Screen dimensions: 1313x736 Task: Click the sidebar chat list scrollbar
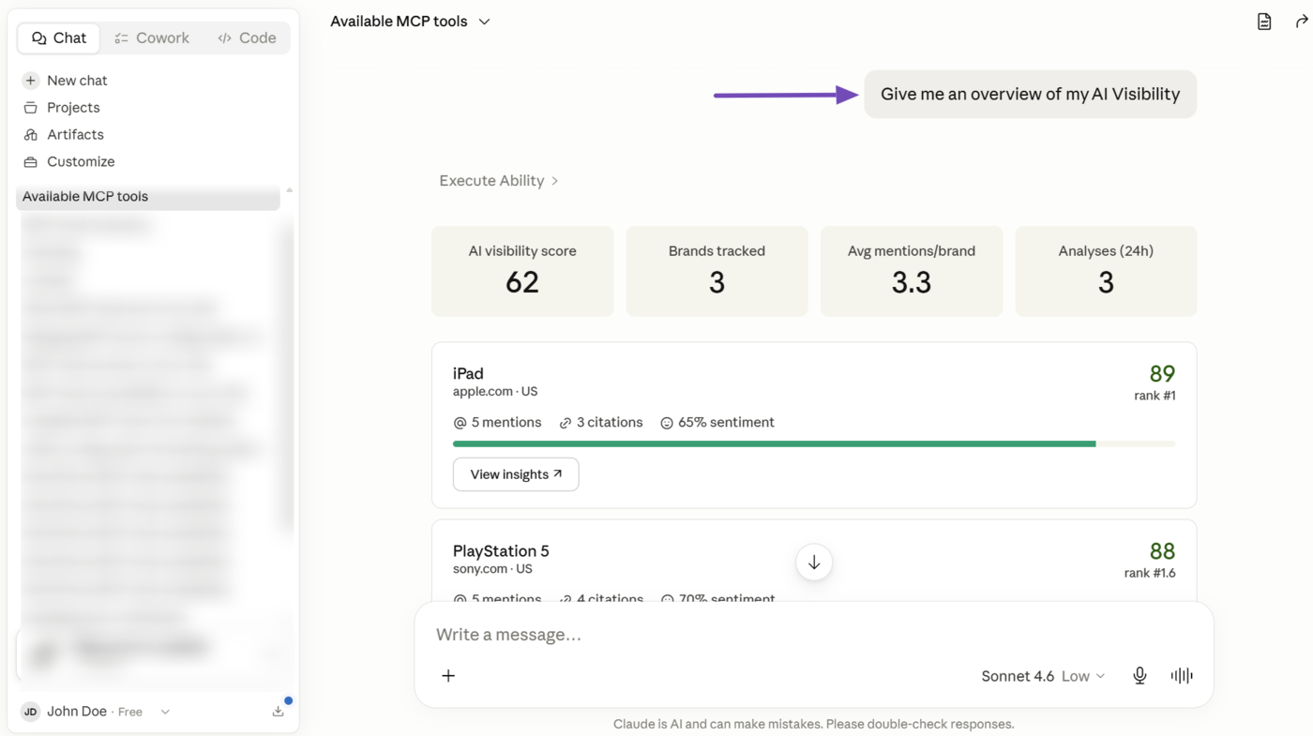[289, 375]
